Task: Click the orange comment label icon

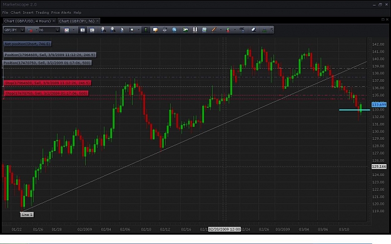Action: click(x=155, y=30)
